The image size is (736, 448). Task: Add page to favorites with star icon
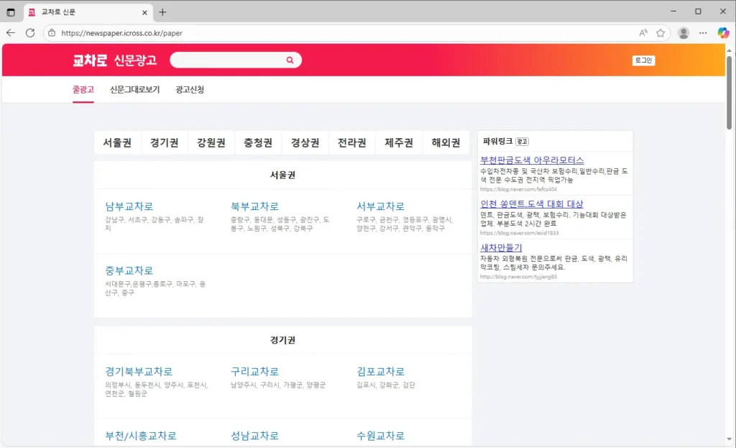660,32
